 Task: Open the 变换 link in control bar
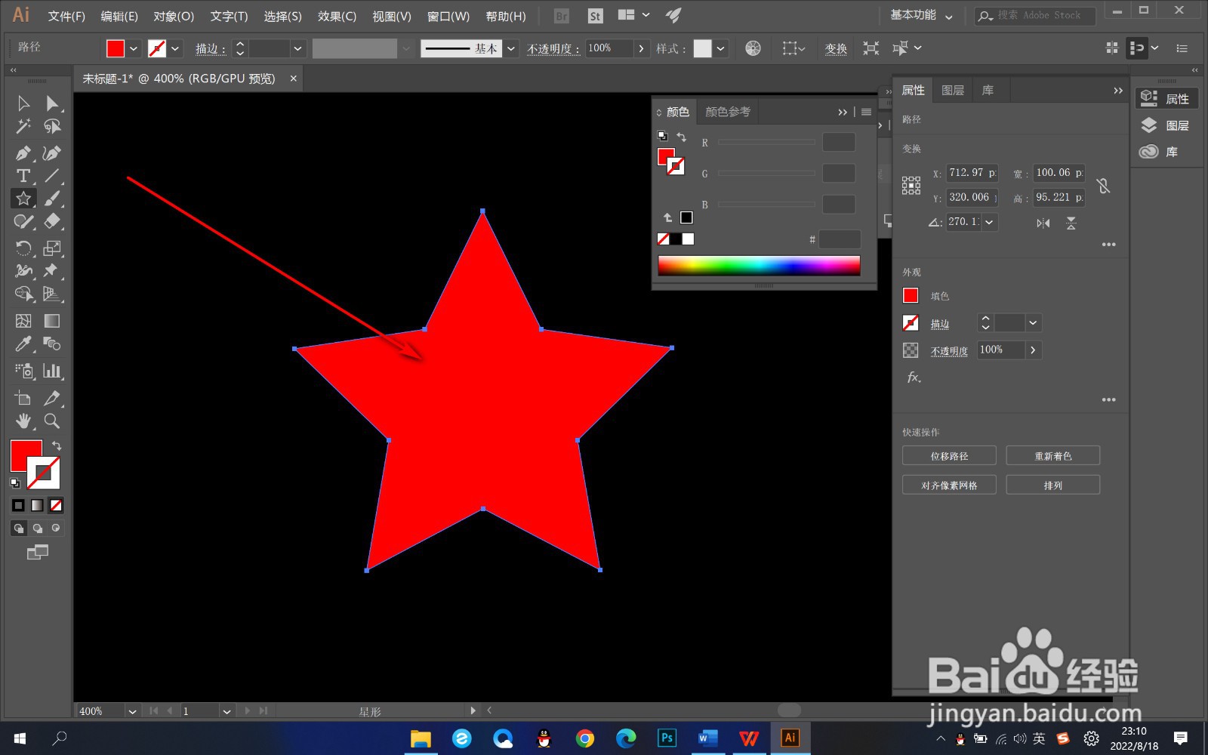pyautogui.click(x=836, y=48)
